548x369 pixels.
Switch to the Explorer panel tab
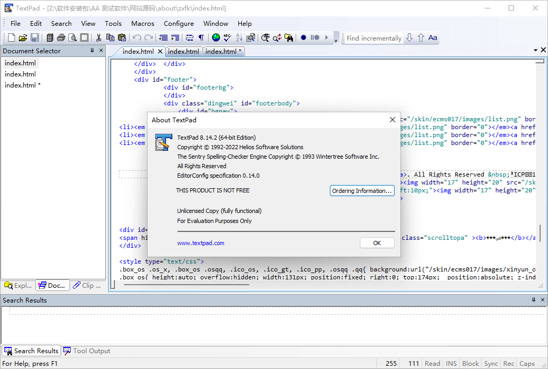click(18, 285)
